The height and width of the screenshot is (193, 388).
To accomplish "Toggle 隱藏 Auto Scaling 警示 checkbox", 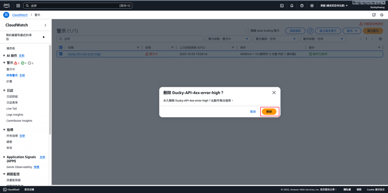I will pyautogui.click(x=247, y=31).
